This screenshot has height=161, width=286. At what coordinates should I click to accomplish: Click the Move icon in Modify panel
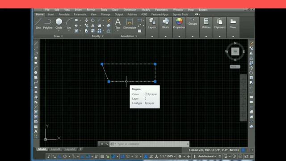pos(86,20)
